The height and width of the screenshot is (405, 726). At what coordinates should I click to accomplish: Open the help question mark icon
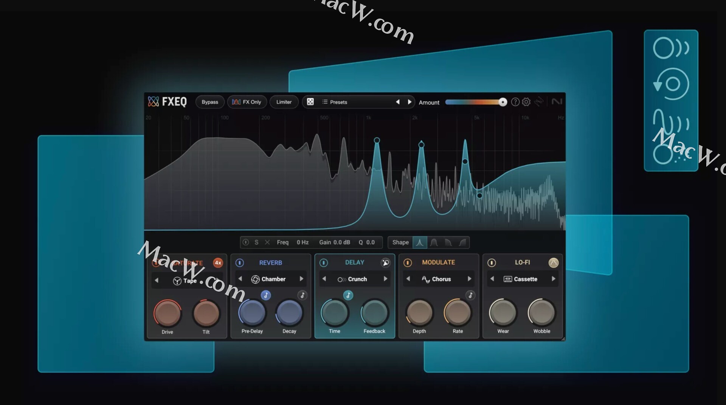pyautogui.click(x=515, y=102)
